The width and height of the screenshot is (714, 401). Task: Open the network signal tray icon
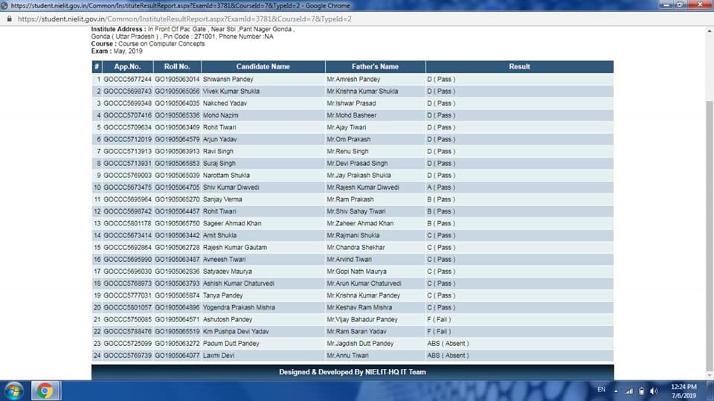628,391
